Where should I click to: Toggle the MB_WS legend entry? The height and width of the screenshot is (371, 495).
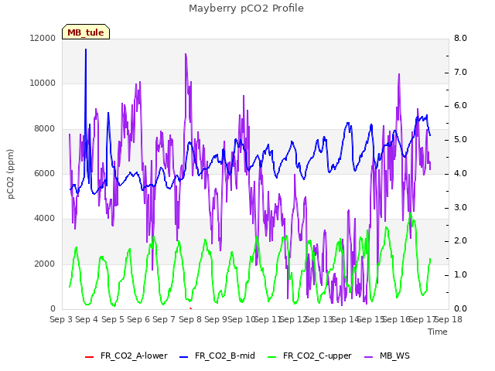pos(387,356)
